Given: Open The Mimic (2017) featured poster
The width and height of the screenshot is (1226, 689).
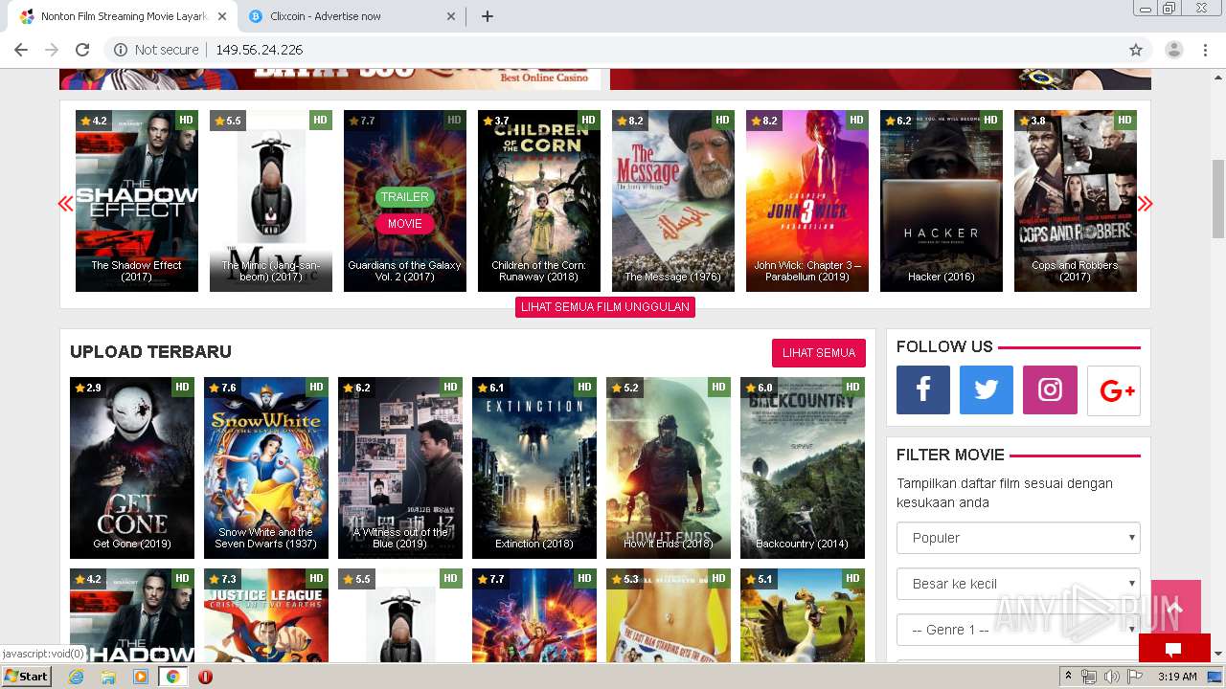Looking at the screenshot, I should click(x=271, y=201).
